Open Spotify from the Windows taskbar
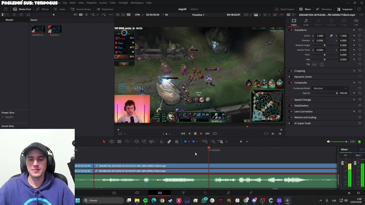Viewport: 365px width, 205px height. point(145,200)
